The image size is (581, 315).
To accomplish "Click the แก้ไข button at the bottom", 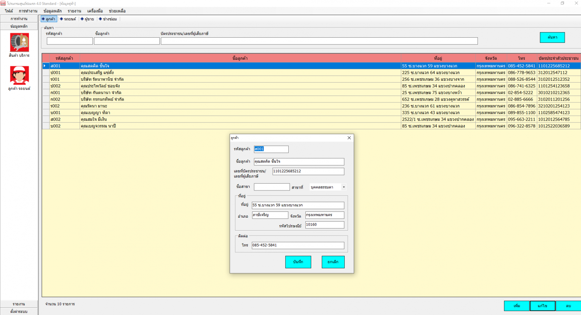I will tap(543, 306).
